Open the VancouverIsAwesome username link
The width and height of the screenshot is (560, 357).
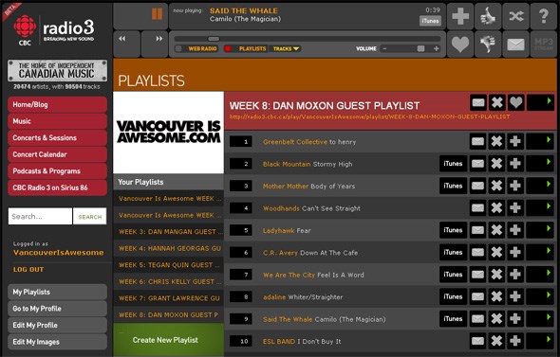58,253
